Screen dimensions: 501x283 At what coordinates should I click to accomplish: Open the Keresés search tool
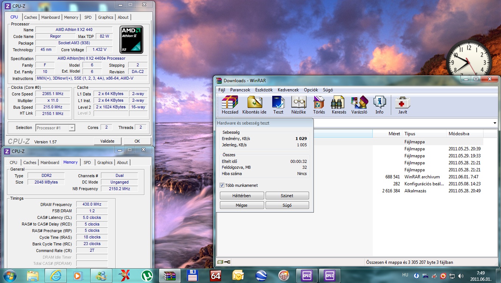pos(339,105)
